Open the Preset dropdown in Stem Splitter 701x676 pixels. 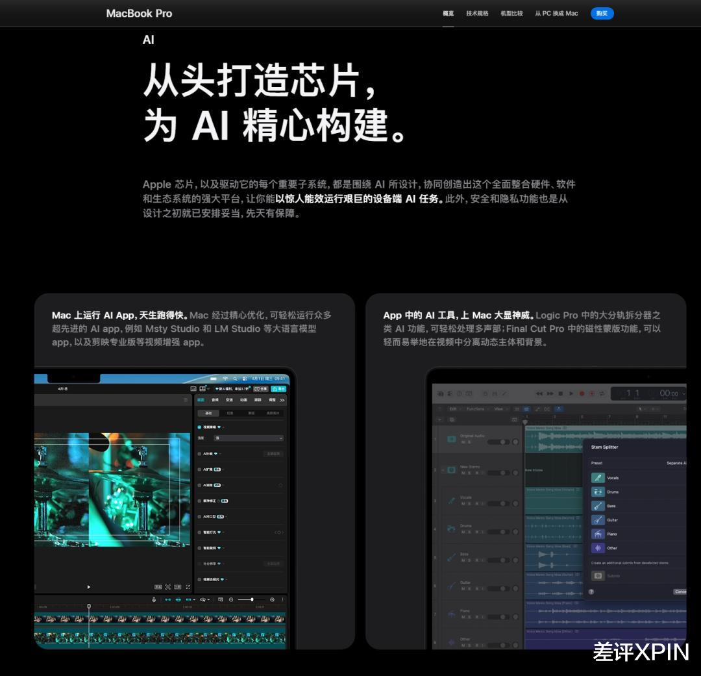point(676,463)
